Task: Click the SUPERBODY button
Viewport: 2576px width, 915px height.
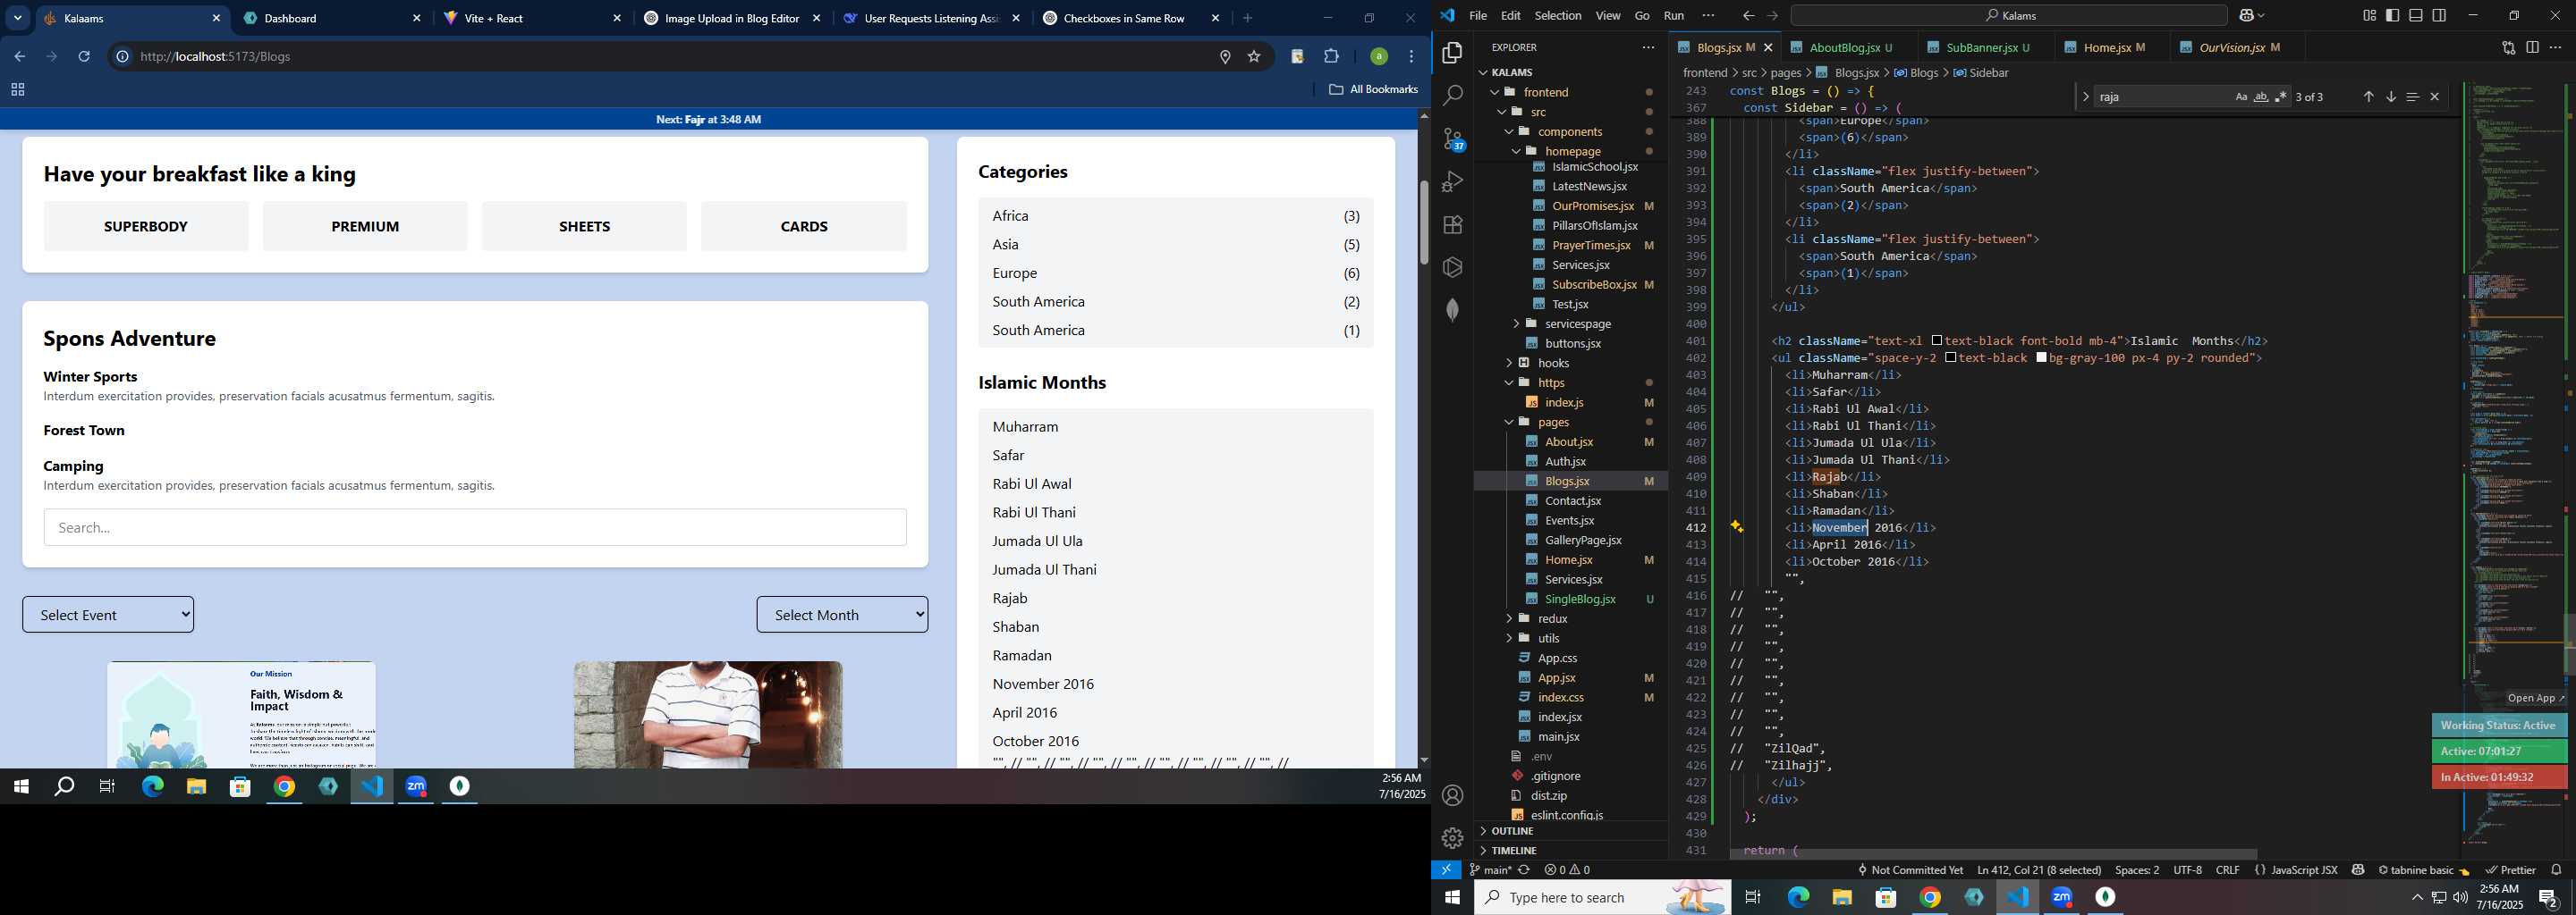Action: click(x=146, y=226)
